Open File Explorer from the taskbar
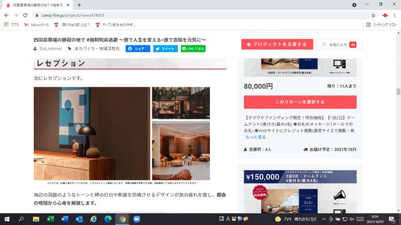401x225 pixels. [x=36, y=219]
